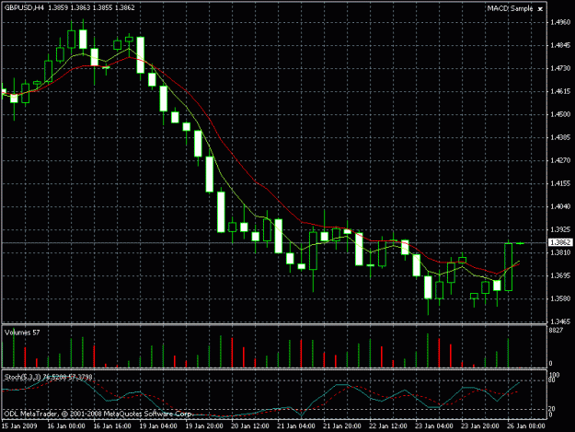Click the 26 Jan 08:00 time label

coord(526,426)
